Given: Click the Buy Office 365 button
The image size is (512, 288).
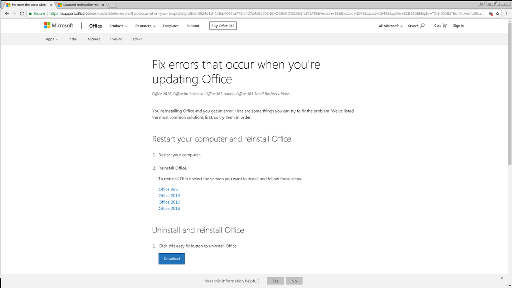Looking at the screenshot, I should [222, 25].
